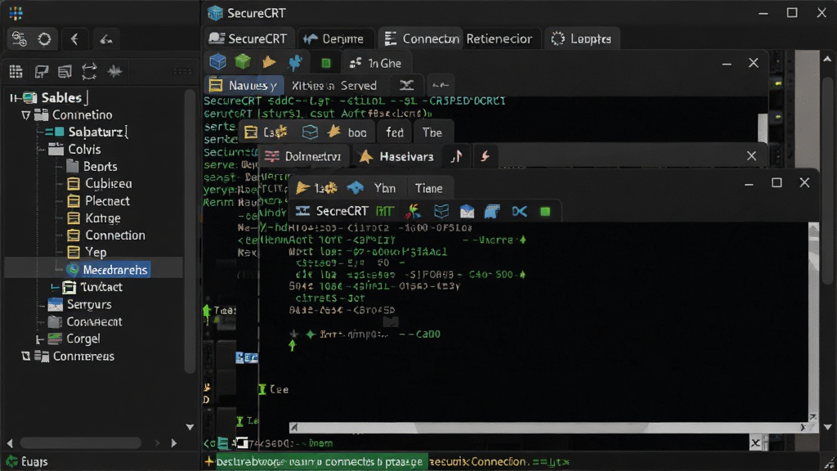Image resolution: width=837 pixels, height=471 pixels.
Task: Click the SecreCRT toolbar label
Action: 342,212
